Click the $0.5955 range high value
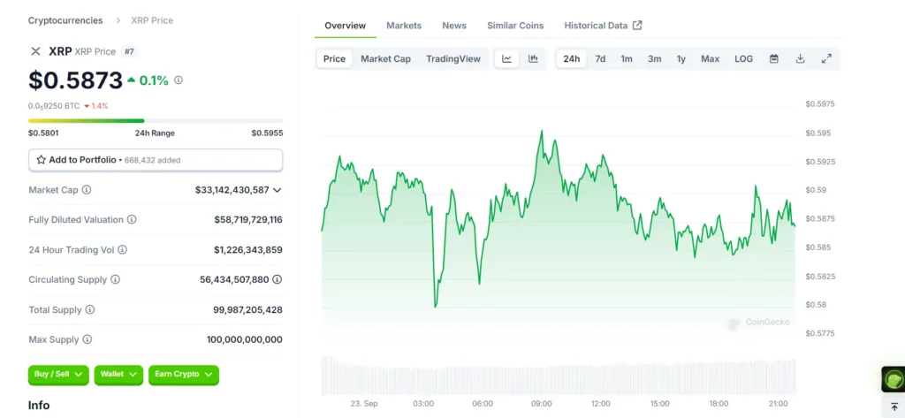The image size is (905, 418). [267, 133]
